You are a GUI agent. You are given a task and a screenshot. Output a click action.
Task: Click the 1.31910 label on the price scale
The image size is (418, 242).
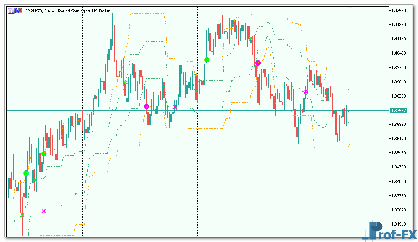point(399,224)
